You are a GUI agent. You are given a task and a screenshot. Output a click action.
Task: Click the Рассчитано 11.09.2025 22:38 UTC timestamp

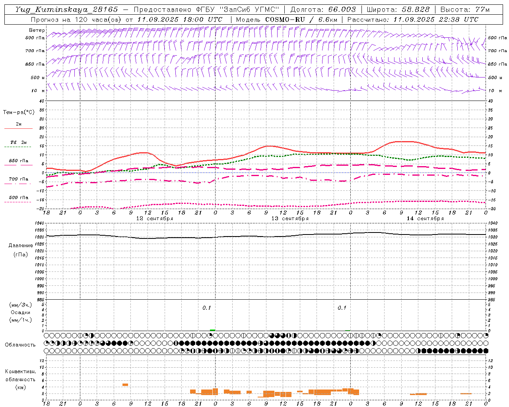click(413, 19)
